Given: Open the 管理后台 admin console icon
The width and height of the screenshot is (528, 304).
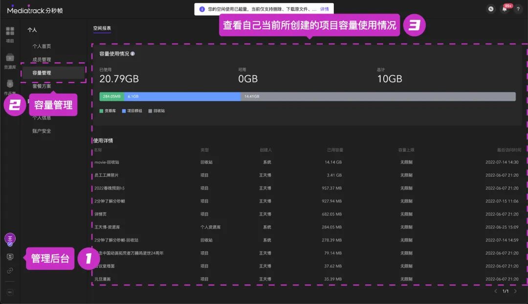Looking at the screenshot, I should tap(10, 257).
